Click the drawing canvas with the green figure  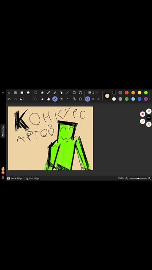point(51,138)
